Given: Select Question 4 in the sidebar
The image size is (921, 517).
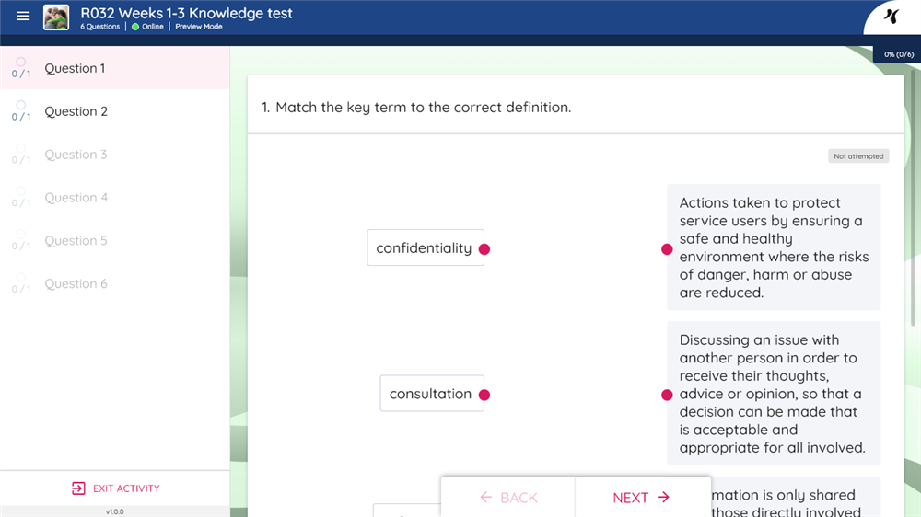Looking at the screenshot, I should [x=114, y=198].
